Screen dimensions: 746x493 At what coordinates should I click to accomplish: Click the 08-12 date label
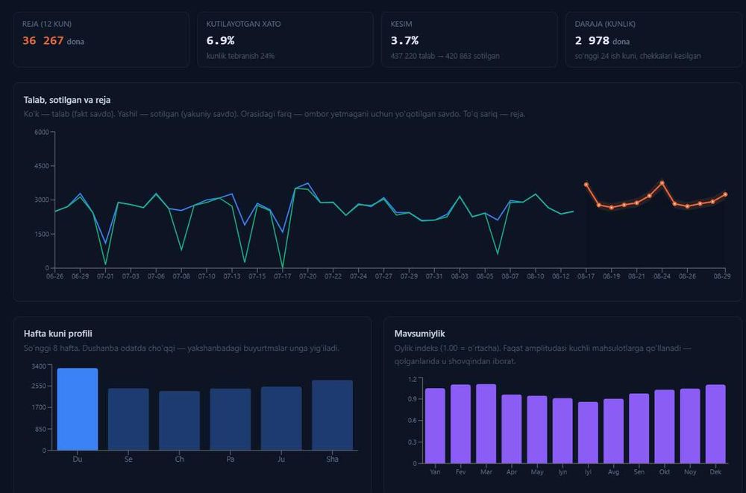(x=561, y=276)
